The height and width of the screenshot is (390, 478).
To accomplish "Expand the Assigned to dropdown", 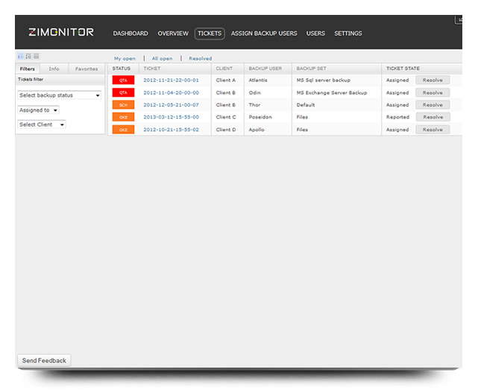I will tap(39, 110).
